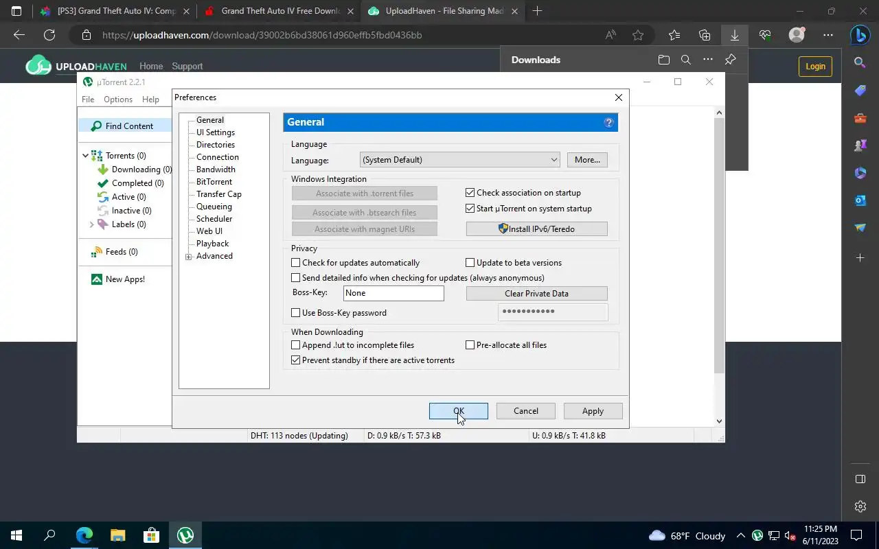Open the µTorrent Options menu

coord(118,100)
